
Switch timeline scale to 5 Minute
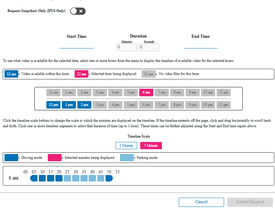[151, 146]
